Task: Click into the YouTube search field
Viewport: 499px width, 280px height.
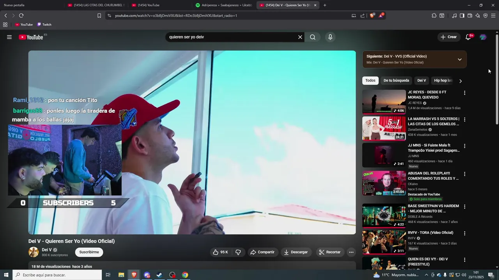Action: pos(232,37)
